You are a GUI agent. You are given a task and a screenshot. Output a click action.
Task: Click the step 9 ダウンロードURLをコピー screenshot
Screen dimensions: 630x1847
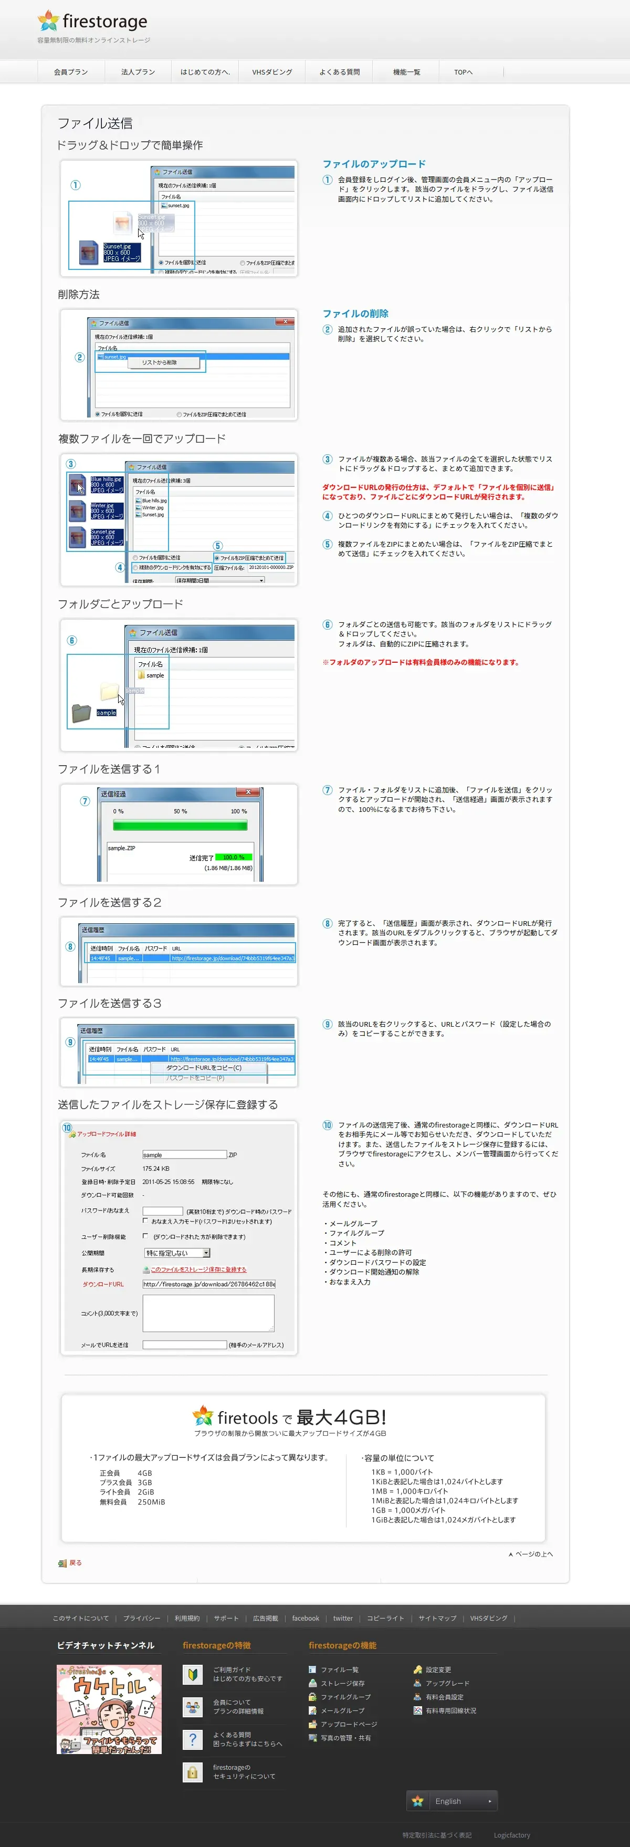coord(178,1052)
